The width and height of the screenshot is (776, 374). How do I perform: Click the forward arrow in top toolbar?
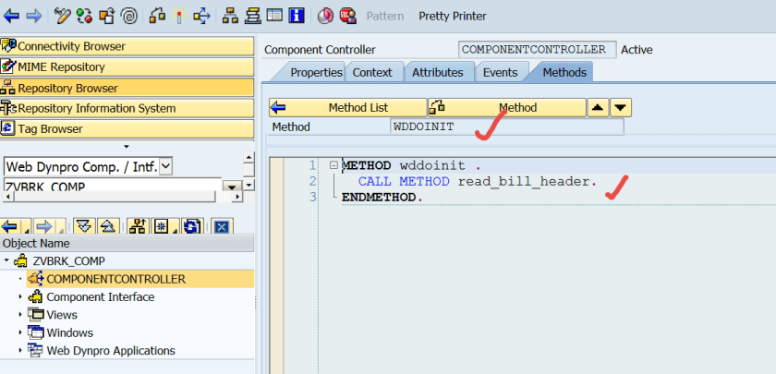33,16
